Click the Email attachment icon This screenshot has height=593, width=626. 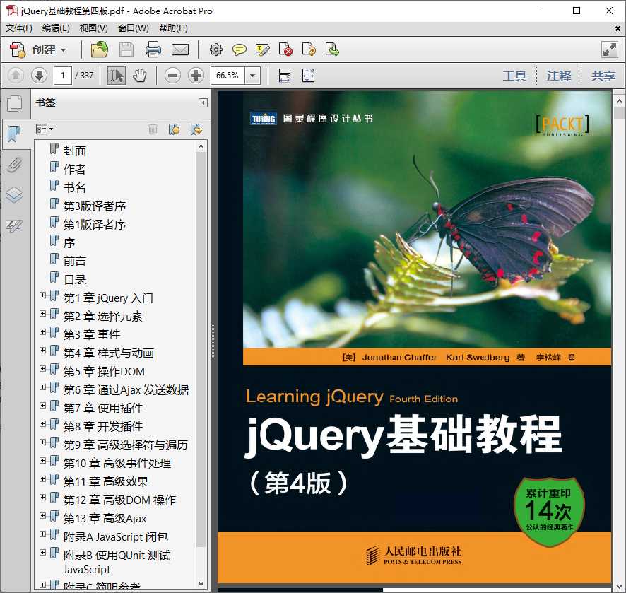tap(179, 50)
